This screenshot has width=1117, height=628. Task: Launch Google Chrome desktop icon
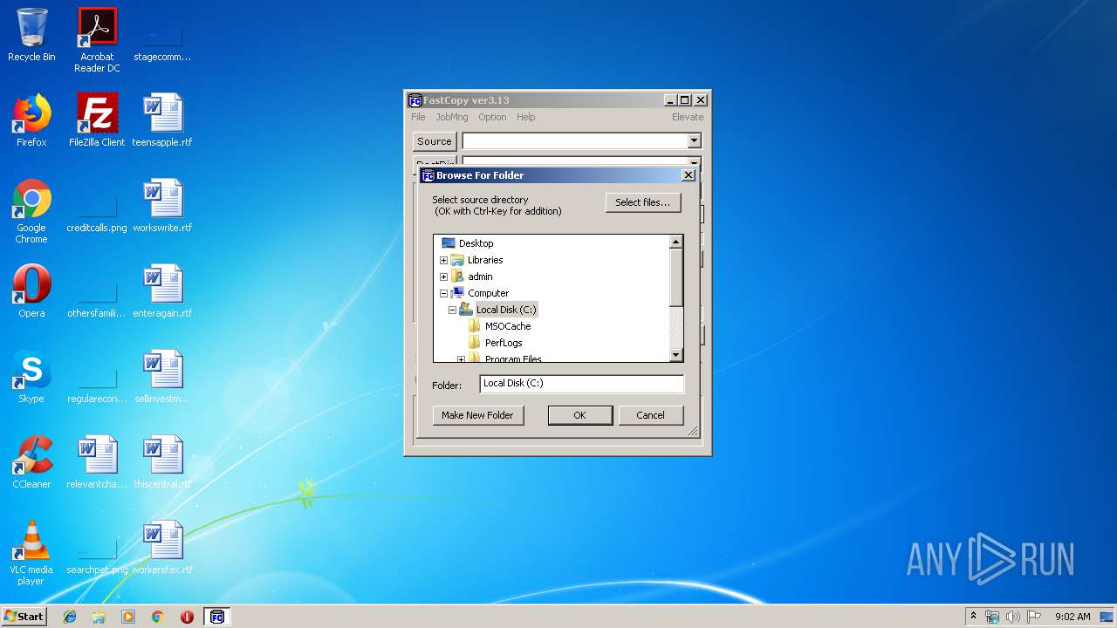(x=31, y=211)
